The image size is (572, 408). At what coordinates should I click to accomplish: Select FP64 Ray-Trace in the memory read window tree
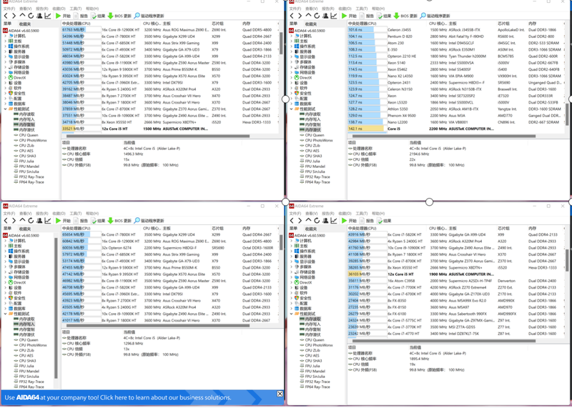coord(315,387)
